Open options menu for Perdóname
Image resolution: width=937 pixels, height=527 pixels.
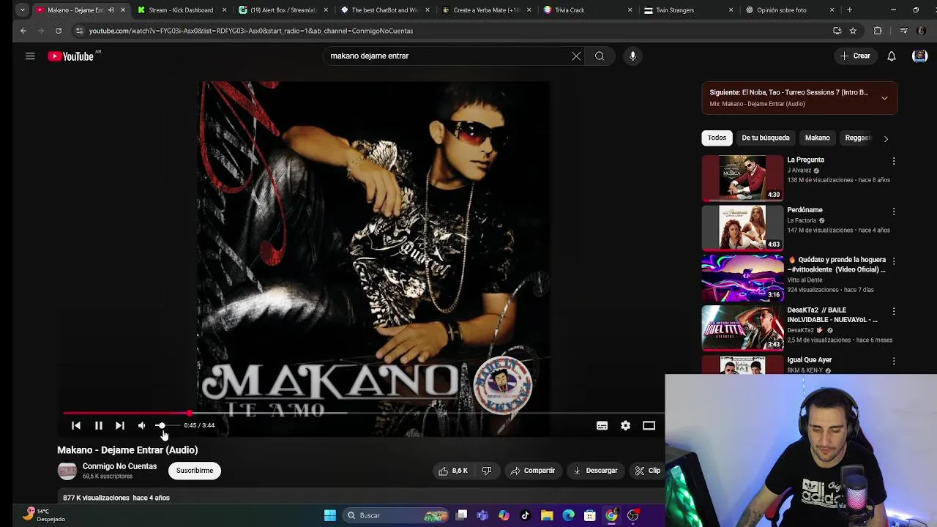(x=894, y=211)
